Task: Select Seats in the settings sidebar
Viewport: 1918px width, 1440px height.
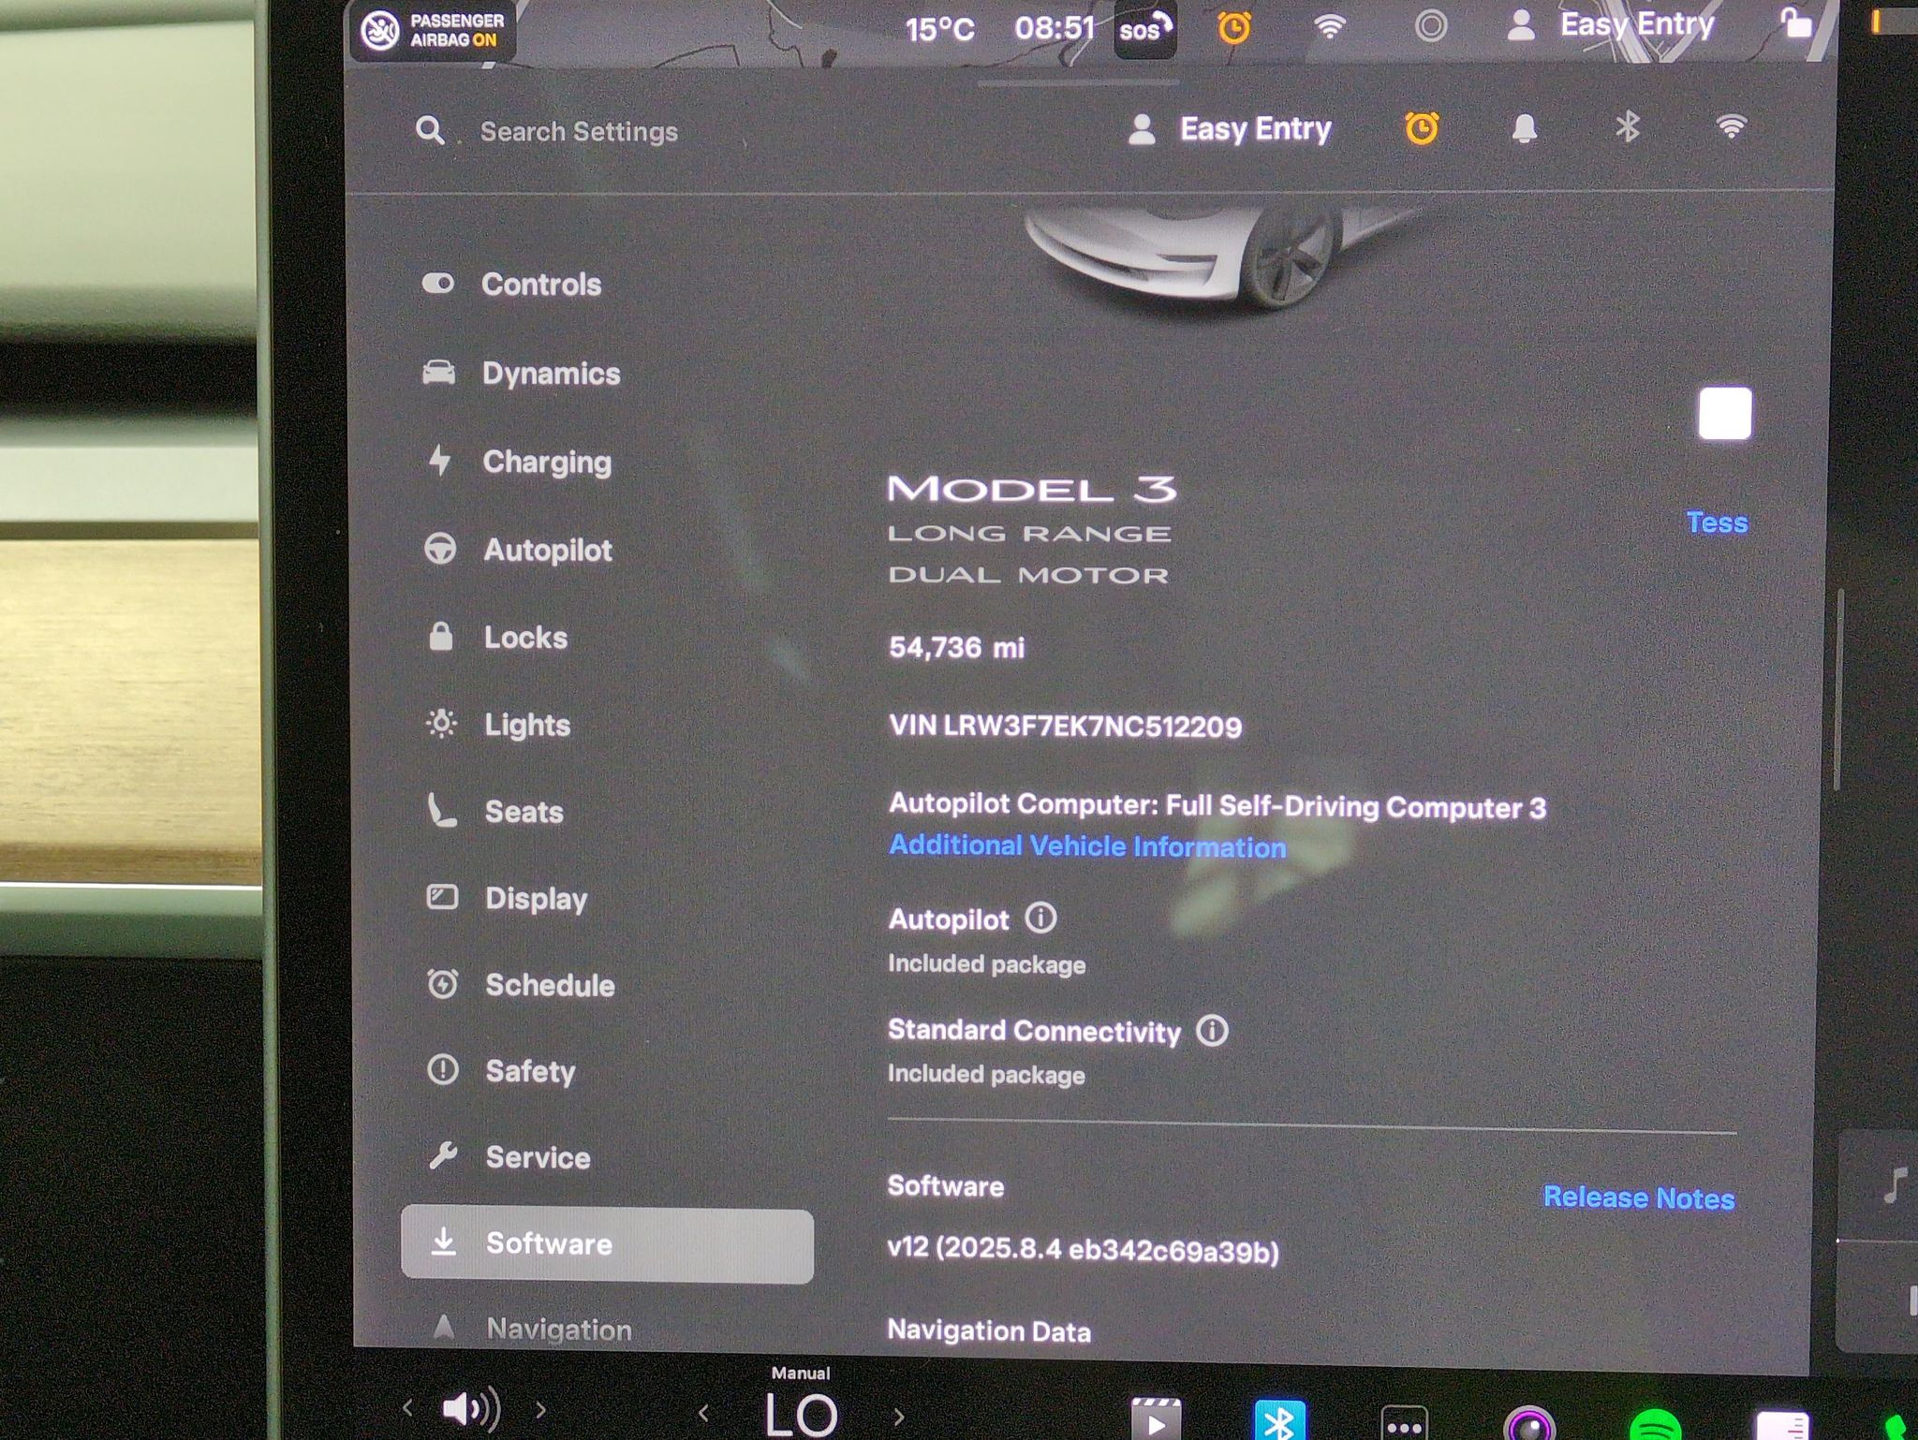Action: [495, 811]
